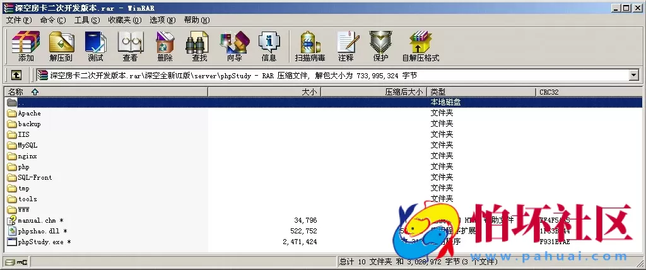Open the Wizard (向导) toolbar icon
The height and width of the screenshot is (270, 646).
click(234, 46)
